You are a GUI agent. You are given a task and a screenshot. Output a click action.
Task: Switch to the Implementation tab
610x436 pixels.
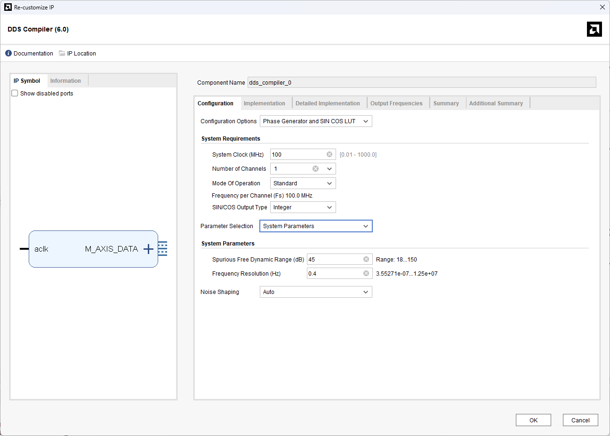264,103
